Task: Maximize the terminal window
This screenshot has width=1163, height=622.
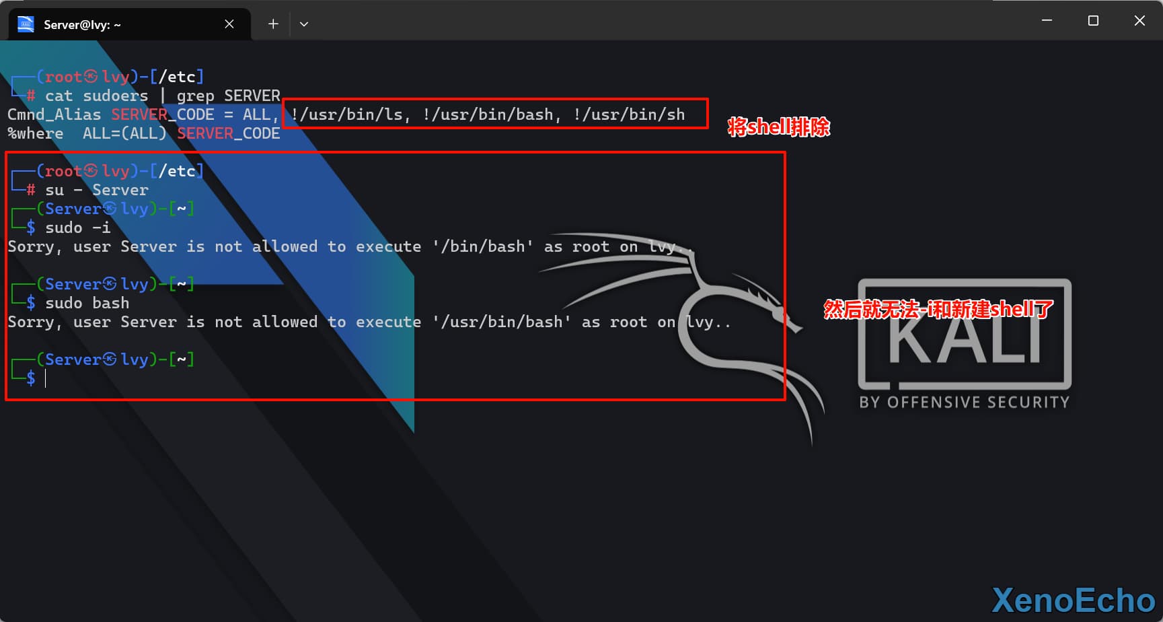Action: (1093, 21)
